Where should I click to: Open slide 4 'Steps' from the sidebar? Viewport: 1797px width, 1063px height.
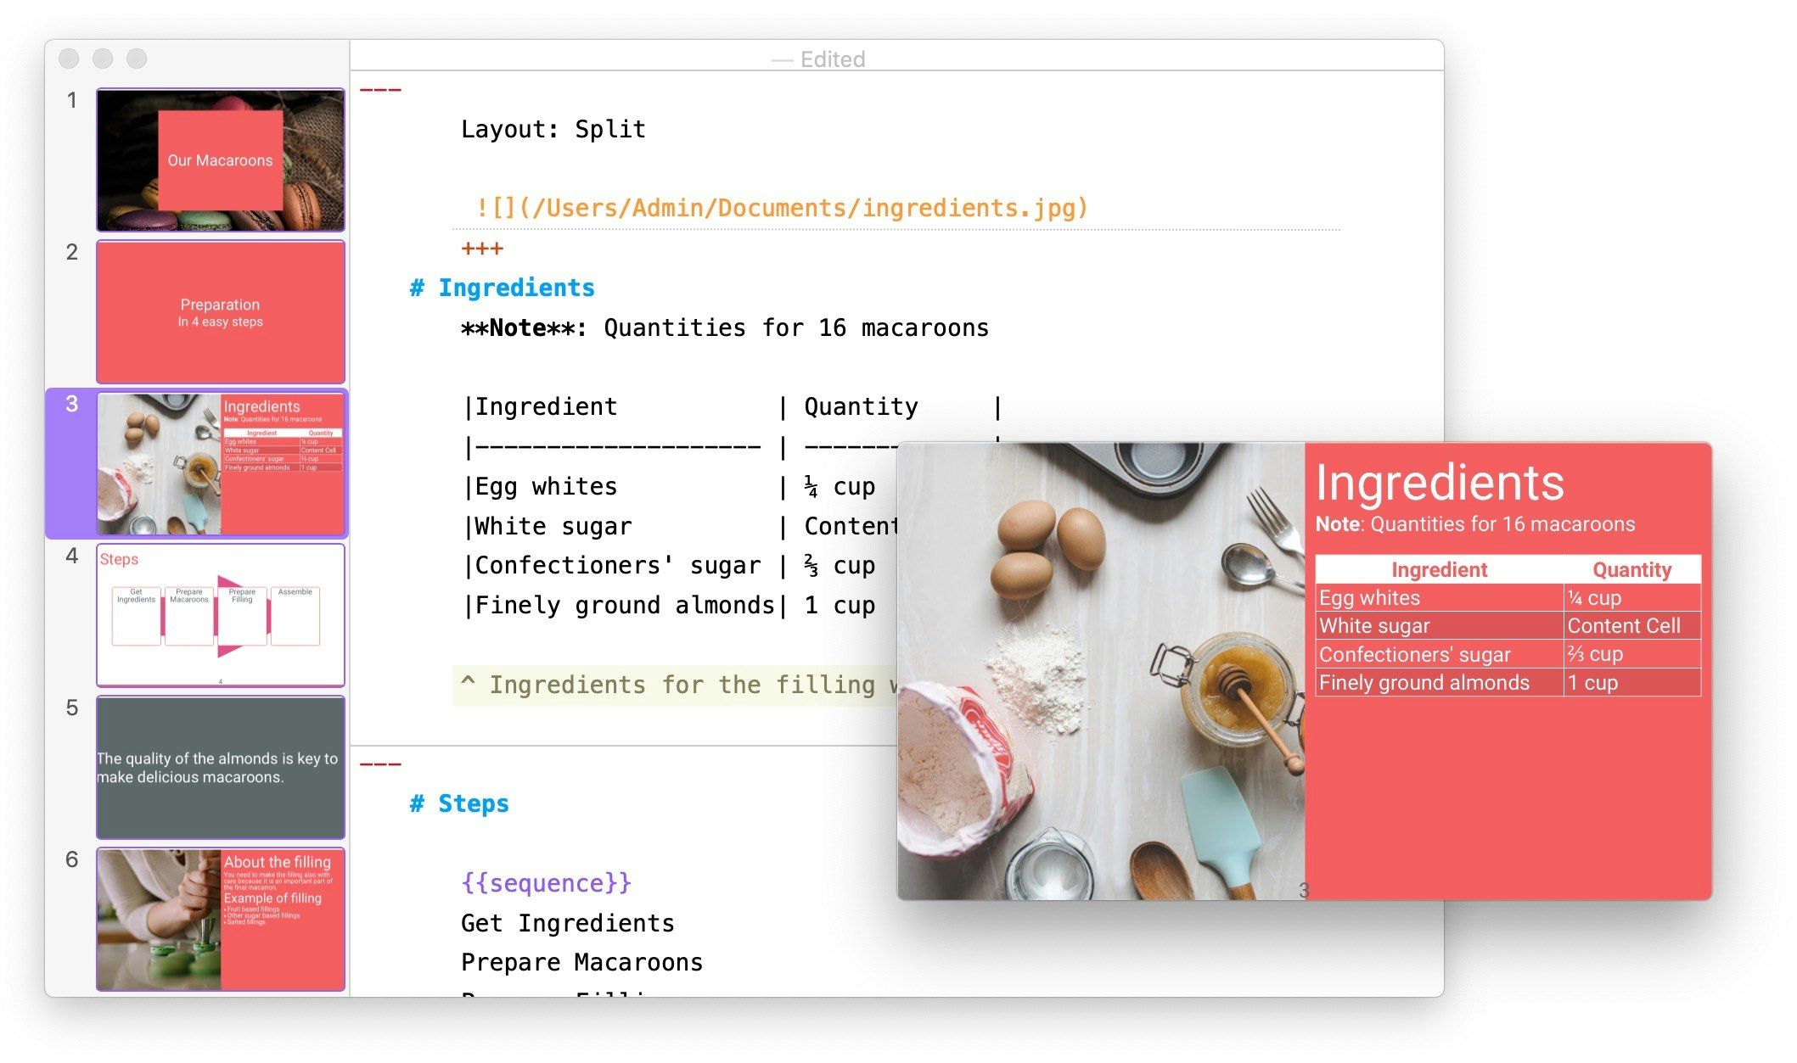pyautogui.click(x=220, y=616)
